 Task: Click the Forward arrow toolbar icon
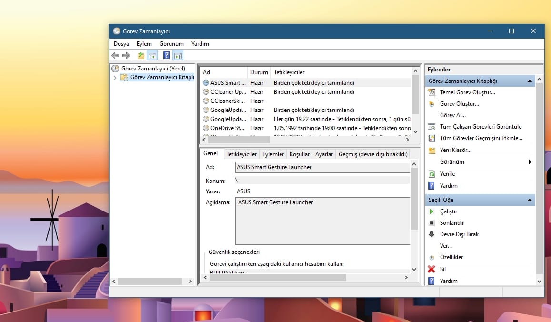pos(126,56)
